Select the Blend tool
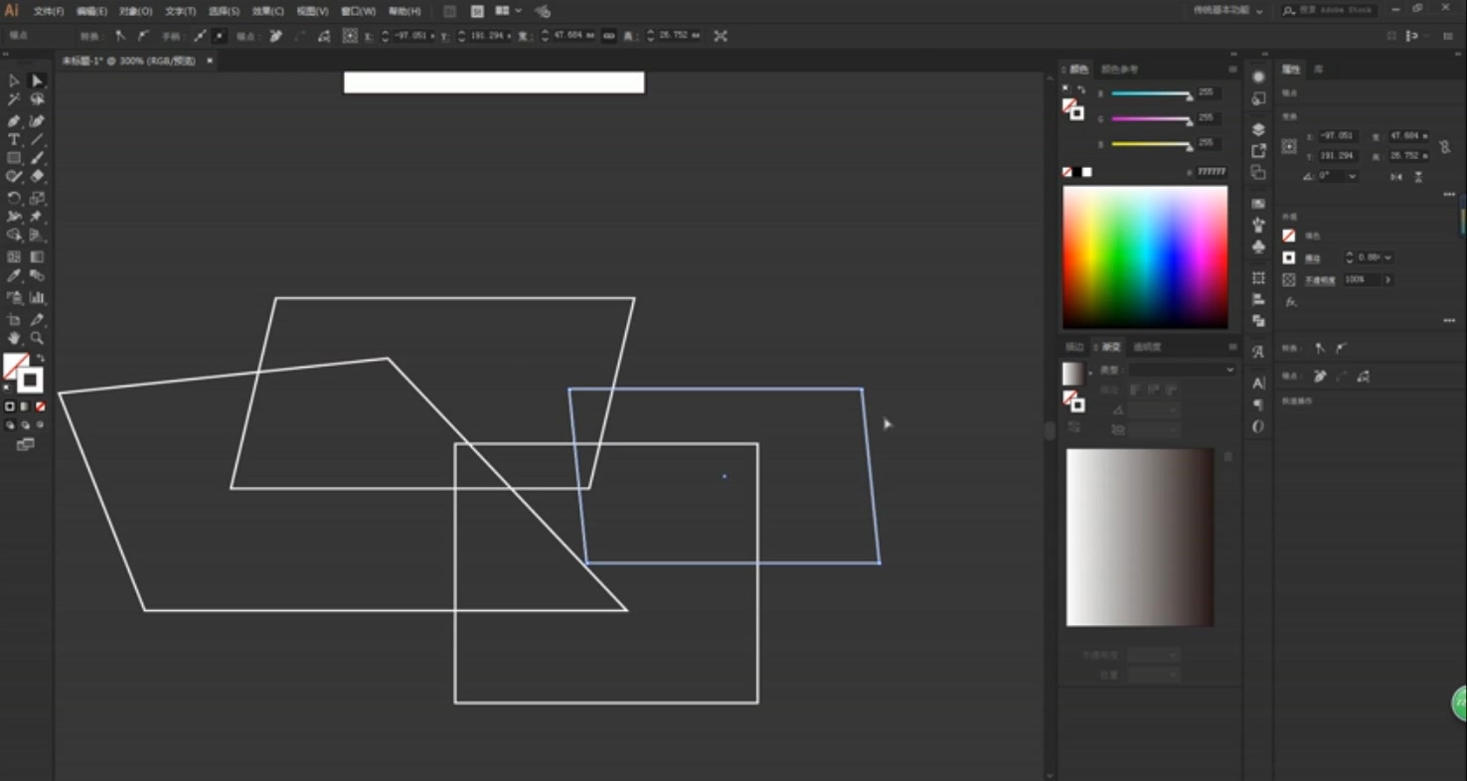The width and height of the screenshot is (1467, 781). point(37,276)
